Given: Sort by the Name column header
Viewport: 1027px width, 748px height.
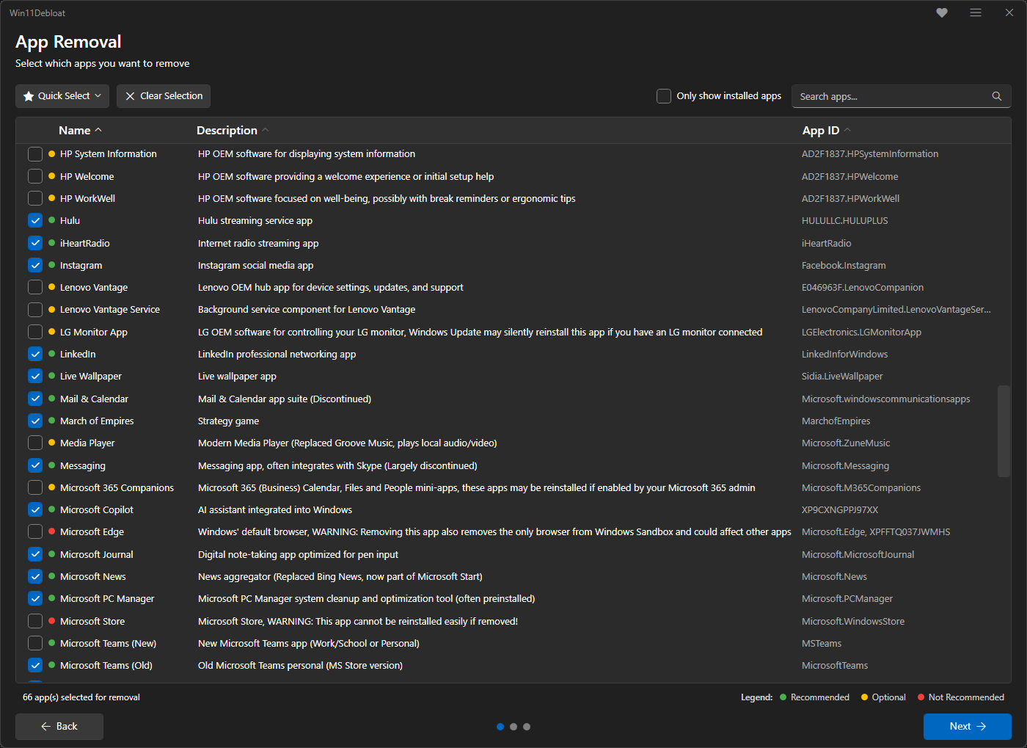Looking at the screenshot, I should [80, 130].
